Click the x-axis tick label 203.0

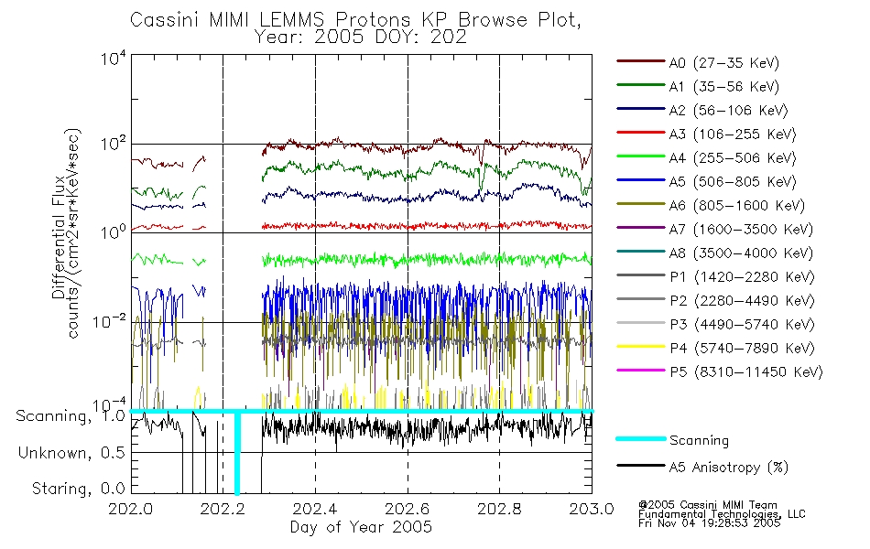click(x=592, y=509)
